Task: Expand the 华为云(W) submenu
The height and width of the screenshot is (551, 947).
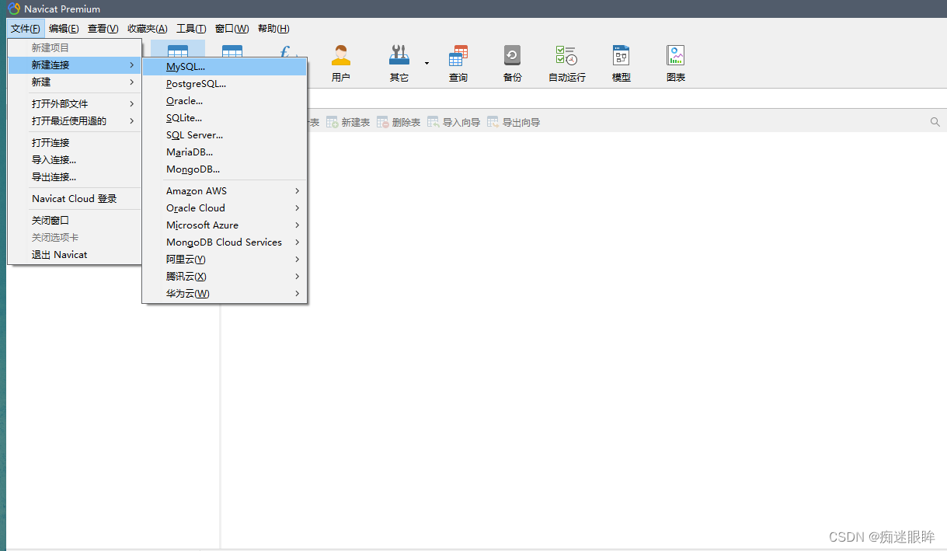Action: [225, 294]
